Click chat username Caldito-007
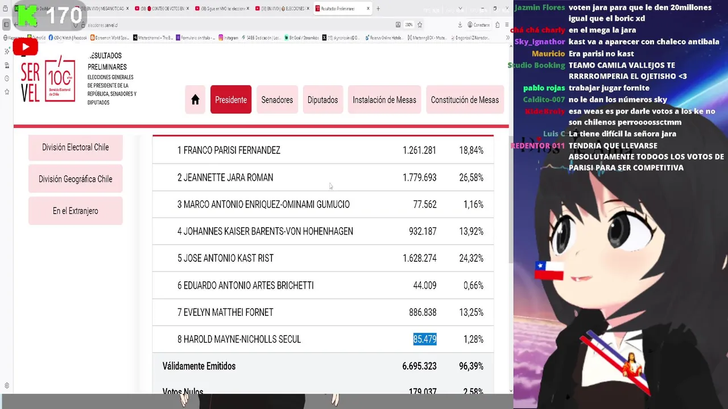This screenshot has height=409, width=728. click(x=544, y=99)
